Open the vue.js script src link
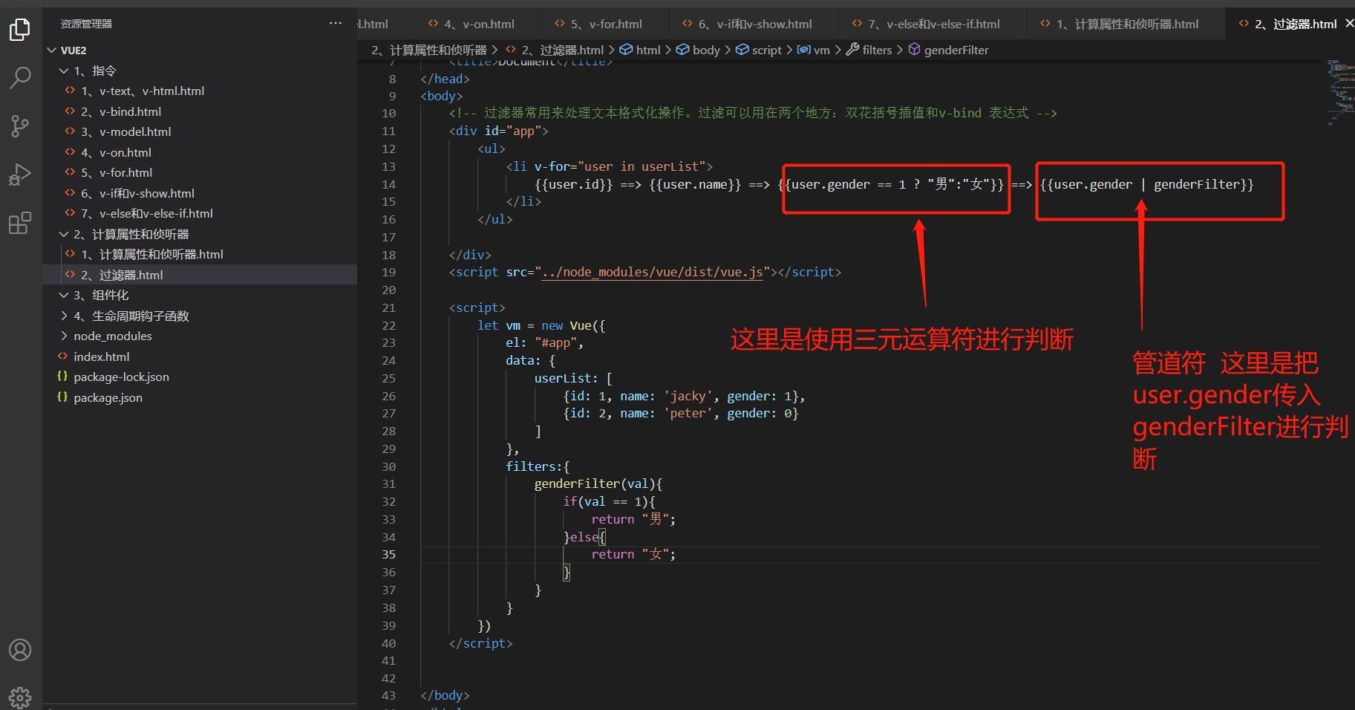1355x710 pixels. pyautogui.click(x=653, y=273)
